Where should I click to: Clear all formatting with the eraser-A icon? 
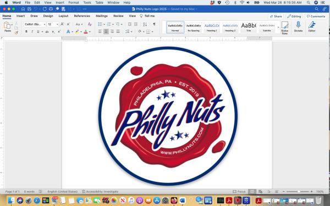[90, 24]
